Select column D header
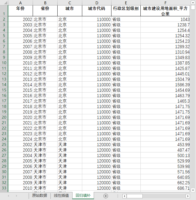This screenshot has height=200, width=196. [97, 3]
